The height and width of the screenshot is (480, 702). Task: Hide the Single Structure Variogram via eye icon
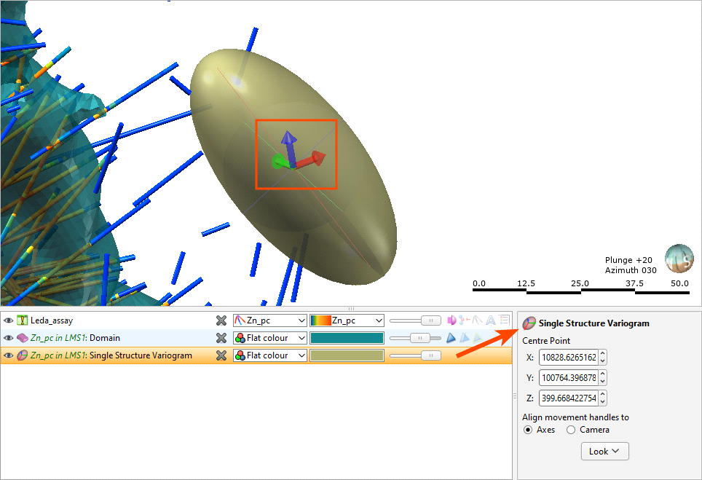(x=8, y=355)
